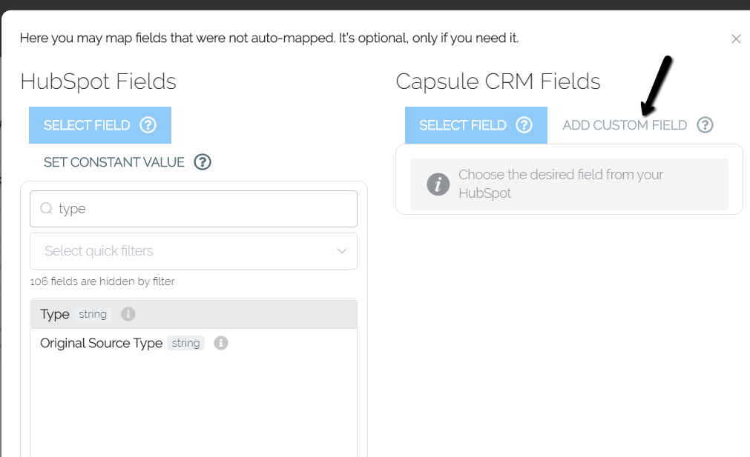The height and width of the screenshot is (457, 750).
Task: Click the Capsule CRM Fields heading
Action: tap(498, 81)
